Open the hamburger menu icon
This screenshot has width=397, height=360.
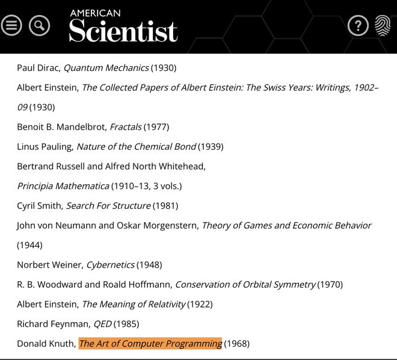[x=11, y=25]
